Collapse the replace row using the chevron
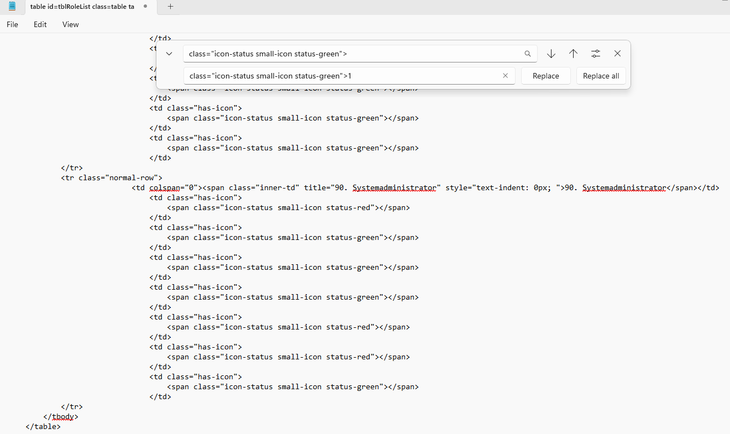 point(169,54)
